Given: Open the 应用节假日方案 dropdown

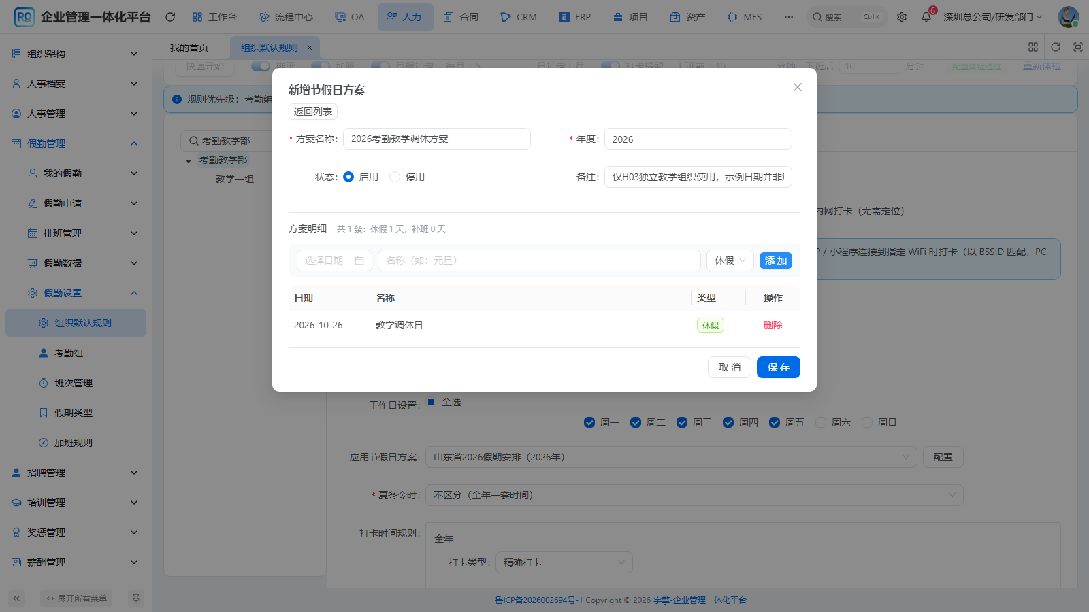Looking at the screenshot, I should coord(671,457).
